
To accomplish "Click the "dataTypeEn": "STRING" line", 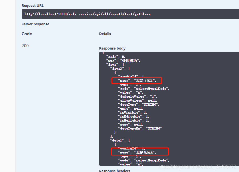I will (140, 128).
